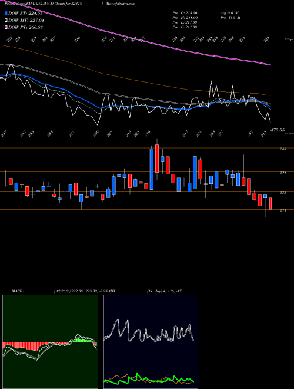This screenshot has width=294, height=389.
Task: Click the blue DOW ST legend swatch
Action: 6,13
